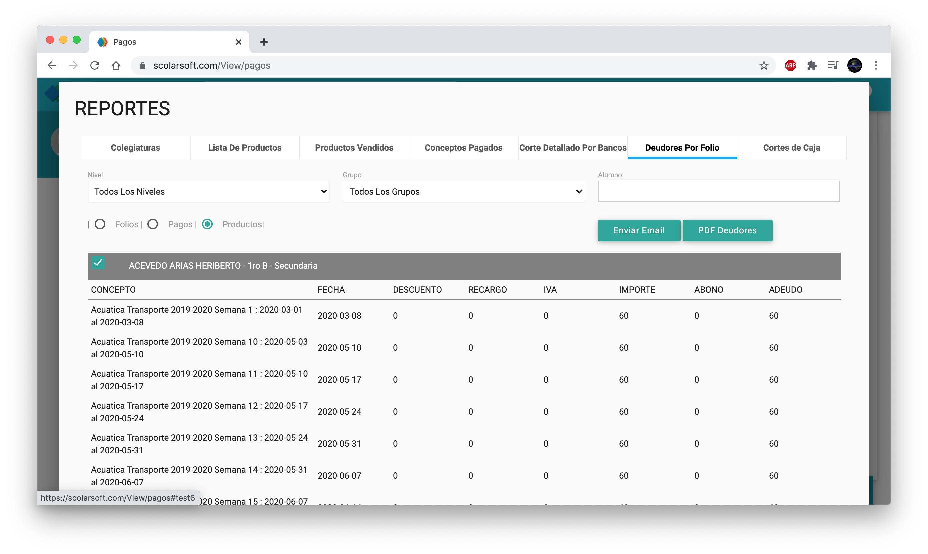928x554 pixels.
Task: Select the Folios radio option
Action: pyautogui.click(x=100, y=224)
